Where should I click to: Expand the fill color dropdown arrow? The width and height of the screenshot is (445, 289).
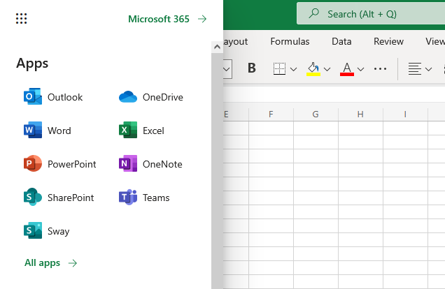327,69
